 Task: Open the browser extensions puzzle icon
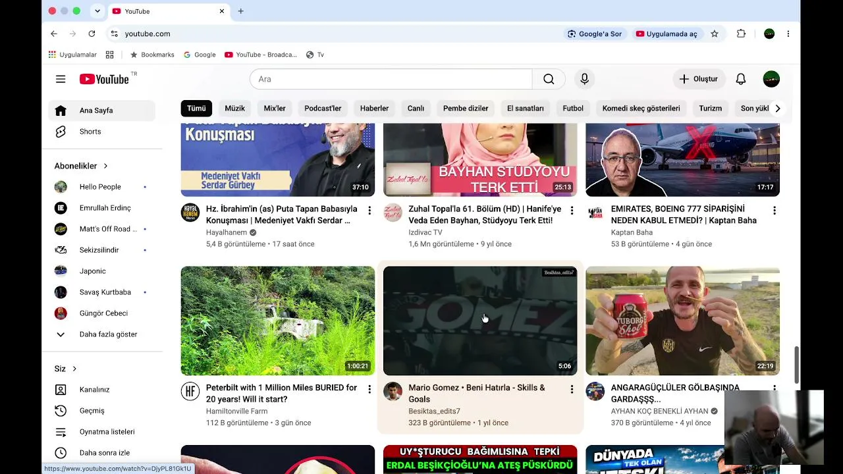click(x=741, y=34)
